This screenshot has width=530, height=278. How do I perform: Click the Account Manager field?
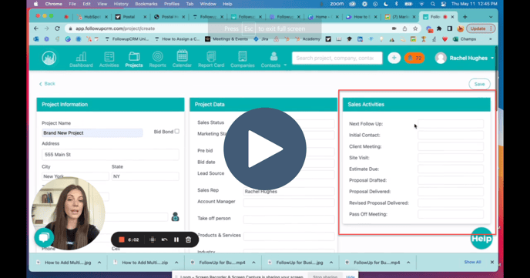coord(289,203)
